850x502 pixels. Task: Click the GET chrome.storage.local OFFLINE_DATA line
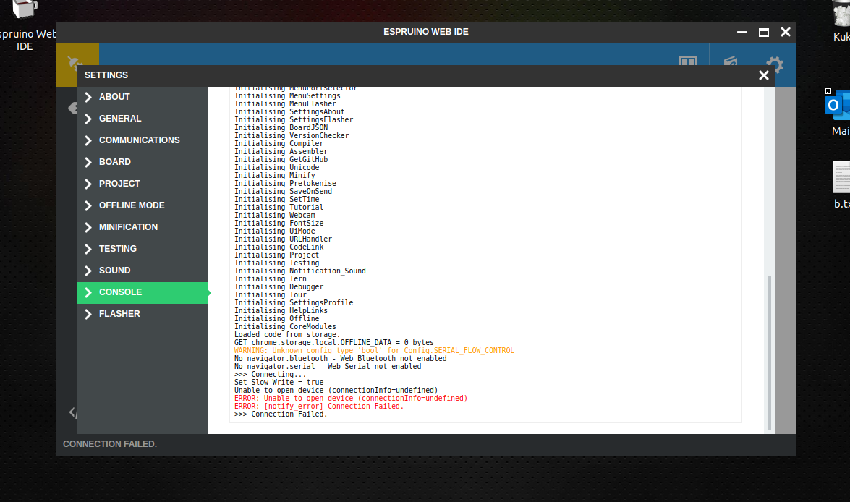click(334, 343)
